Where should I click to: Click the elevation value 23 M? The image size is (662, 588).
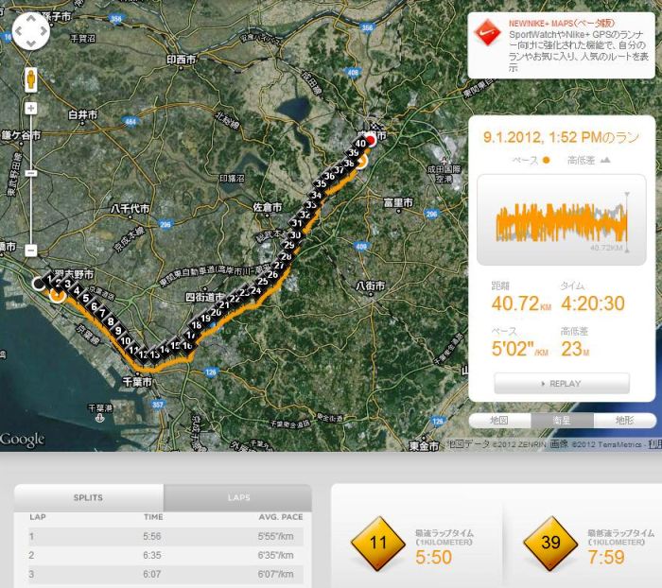tap(575, 349)
